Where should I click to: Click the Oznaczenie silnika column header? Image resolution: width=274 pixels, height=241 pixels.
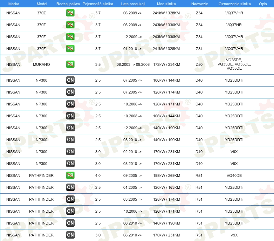point(234,4)
